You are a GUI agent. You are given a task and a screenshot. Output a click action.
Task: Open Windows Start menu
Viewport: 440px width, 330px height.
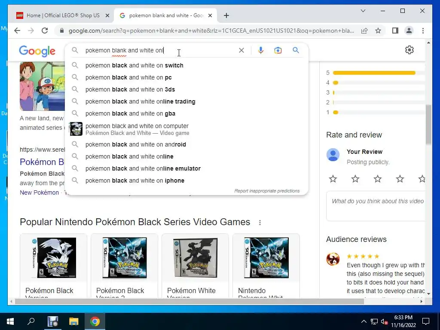pos(10,321)
